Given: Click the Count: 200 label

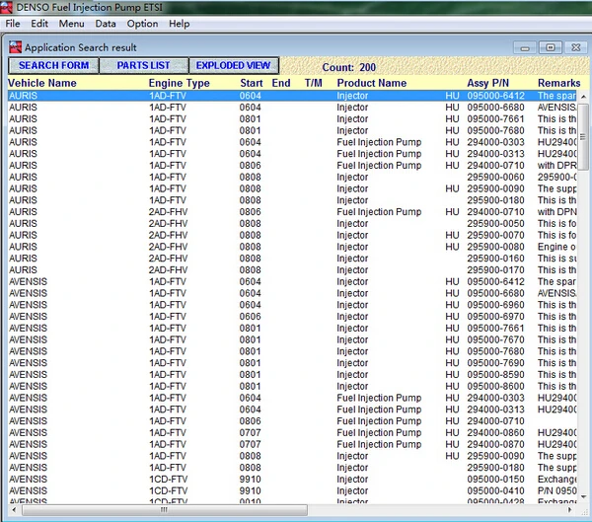Looking at the screenshot, I should tap(349, 67).
